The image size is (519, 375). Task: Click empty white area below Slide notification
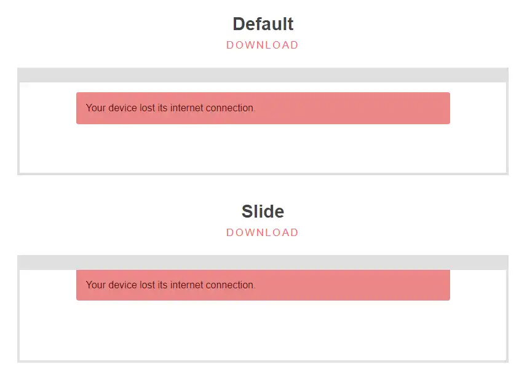coord(263,330)
